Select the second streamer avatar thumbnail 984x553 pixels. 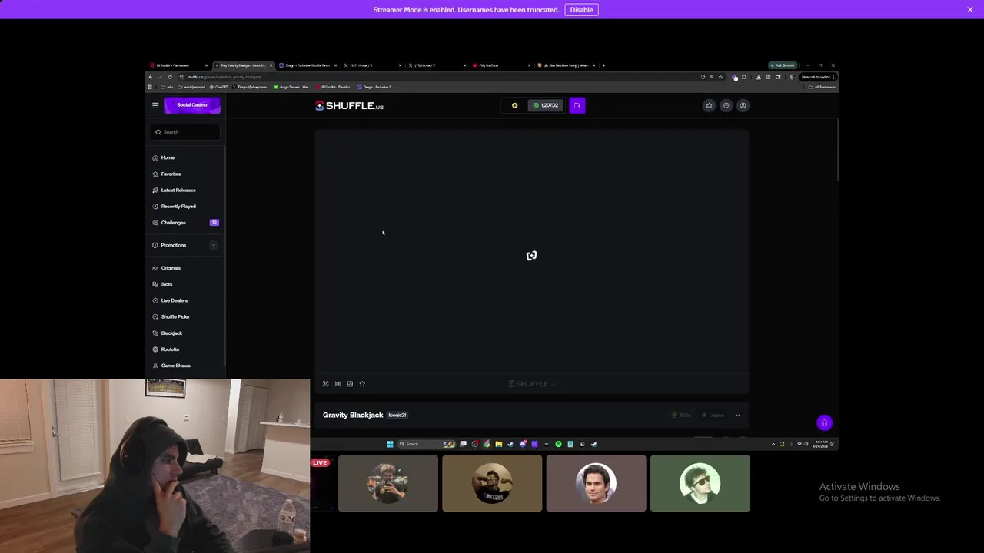(x=492, y=483)
